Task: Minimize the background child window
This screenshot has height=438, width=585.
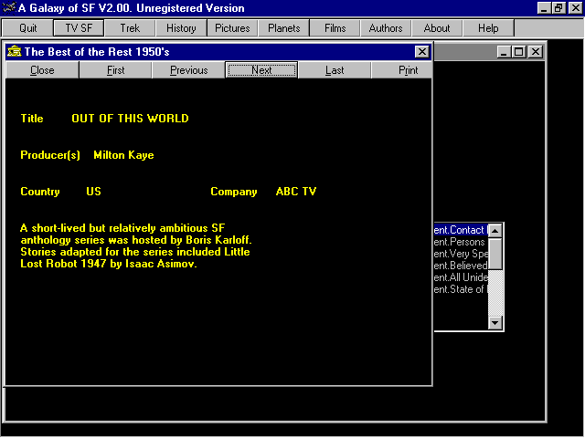Action: (505, 52)
